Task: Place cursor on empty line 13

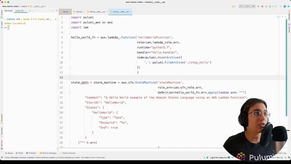Action: pyautogui.click(x=178, y=77)
